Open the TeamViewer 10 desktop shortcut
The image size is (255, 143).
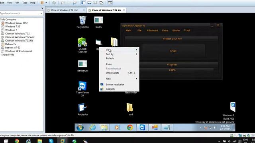pyautogui.click(x=82, y=89)
